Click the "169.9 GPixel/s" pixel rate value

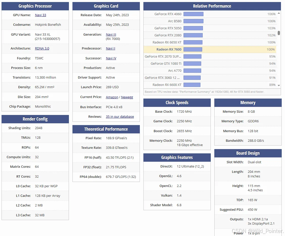tap(117, 138)
